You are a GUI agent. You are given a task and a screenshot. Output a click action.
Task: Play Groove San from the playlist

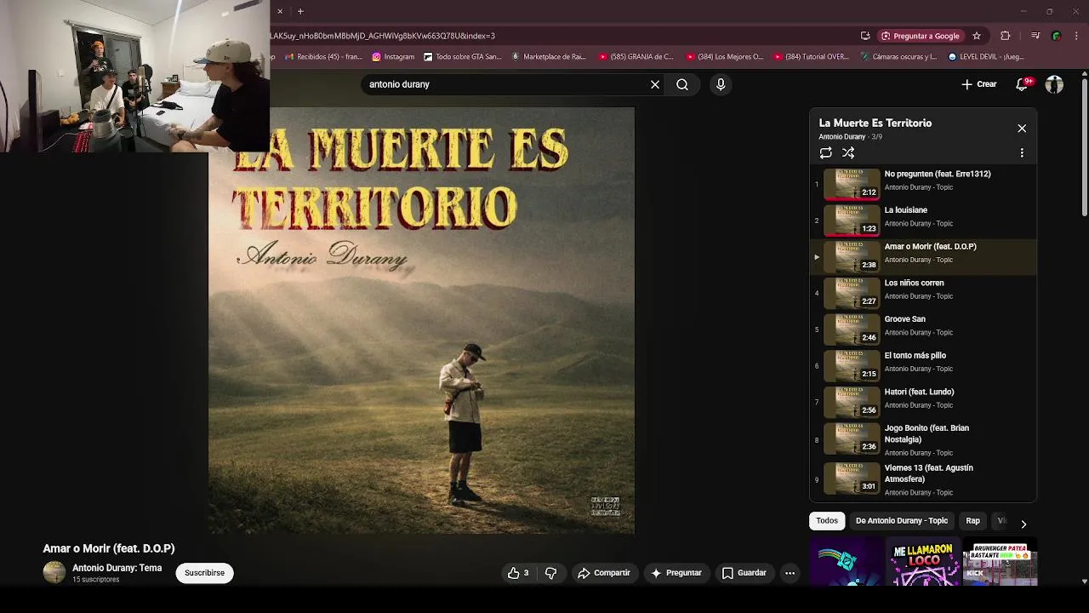pyautogui.click(x=923, y=329)
